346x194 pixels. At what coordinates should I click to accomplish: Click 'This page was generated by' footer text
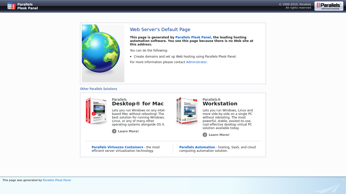[x=22, y=180]
